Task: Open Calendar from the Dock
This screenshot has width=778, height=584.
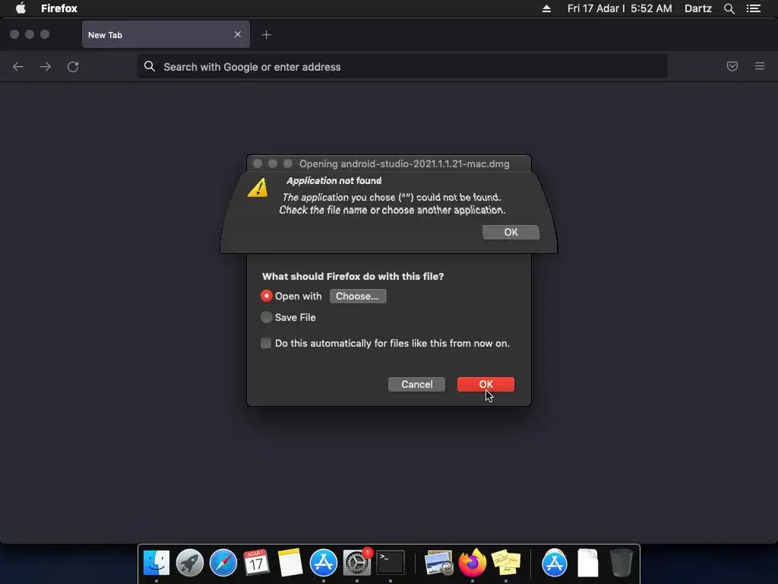Action: coord(257,563)
